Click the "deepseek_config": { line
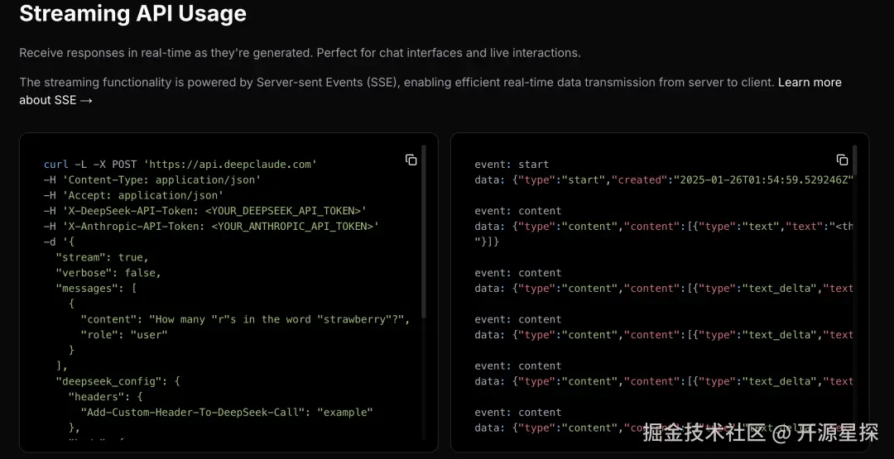 (x=118, y=381)
